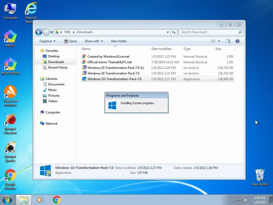Sort by Date modified column header
Screen dimensions: 273x205
[x=166, y=49]
